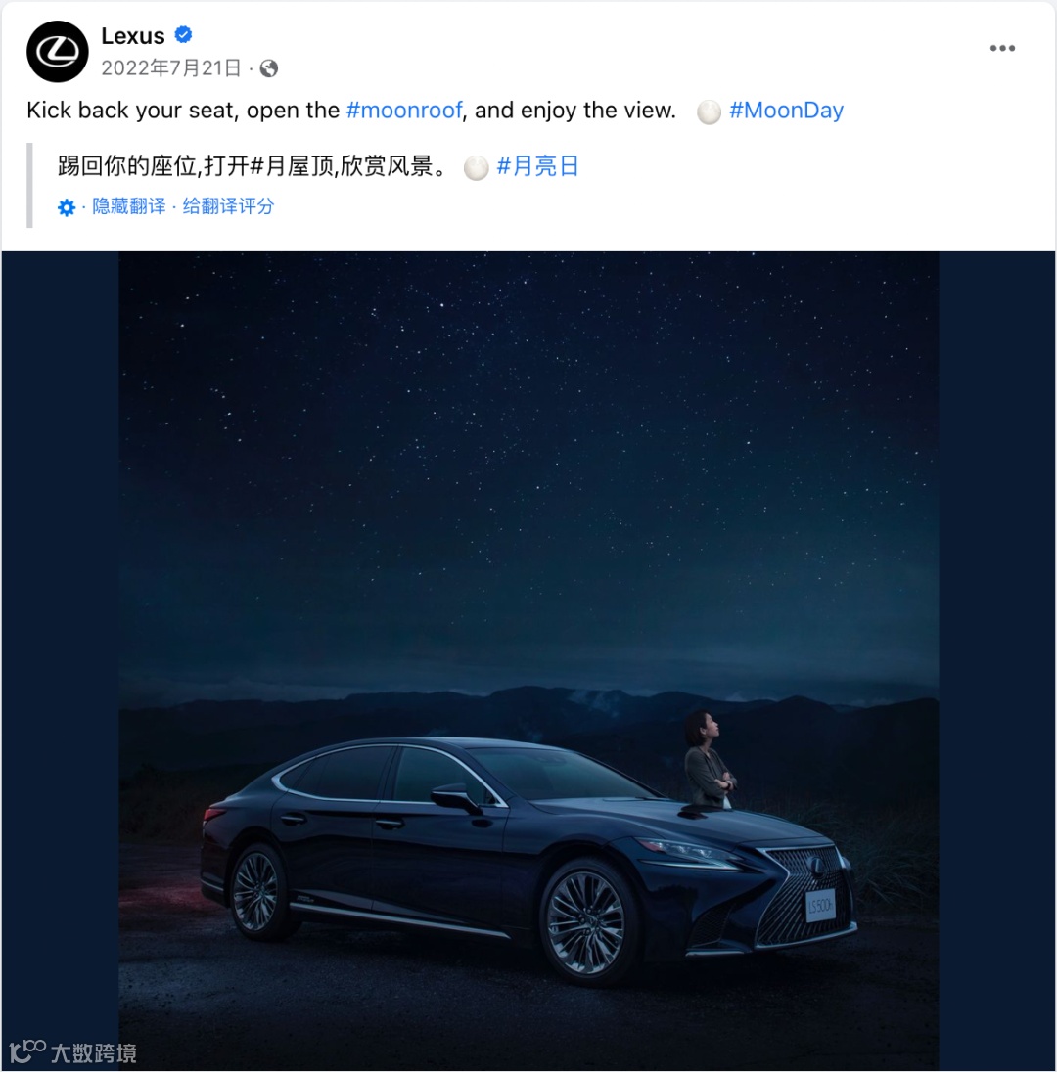The height and width of the screenshot is (1072, 1057).
Task: Open the post date 2022年7月21日
Action: coord(171,67)
